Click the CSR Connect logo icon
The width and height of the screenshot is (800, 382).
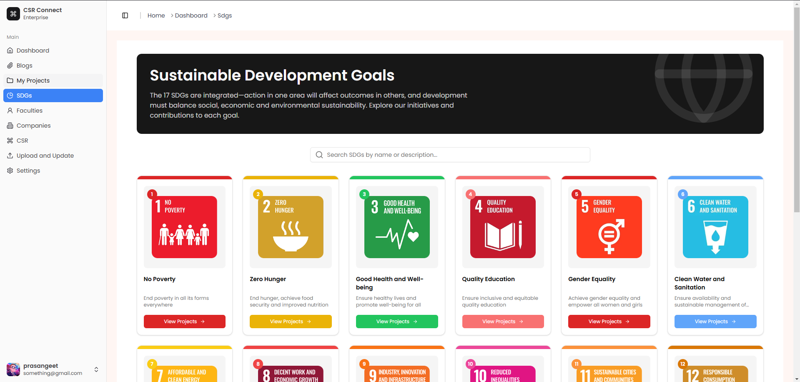13,14
